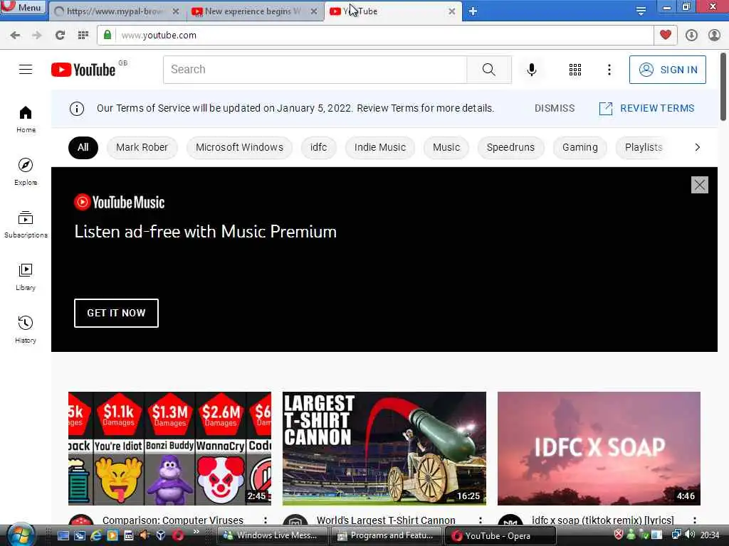Select the Music chip
Viewport: 729px width, 546px height.
tap(446, 148)
